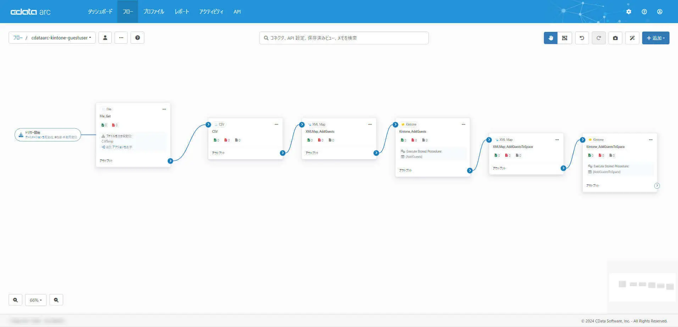Click the フロー breadcrumb link
Screen dimensions: 678x327
pos(18,38)
